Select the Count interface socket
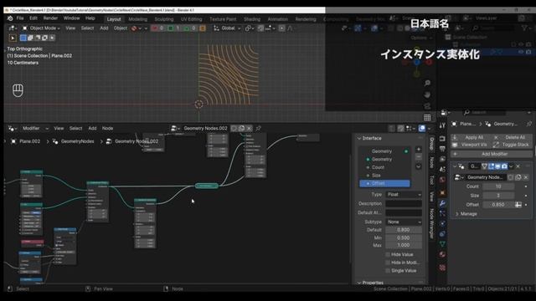The width and height of the screenshot is (536, 301). pyautogui.click(x=384, y=167)
